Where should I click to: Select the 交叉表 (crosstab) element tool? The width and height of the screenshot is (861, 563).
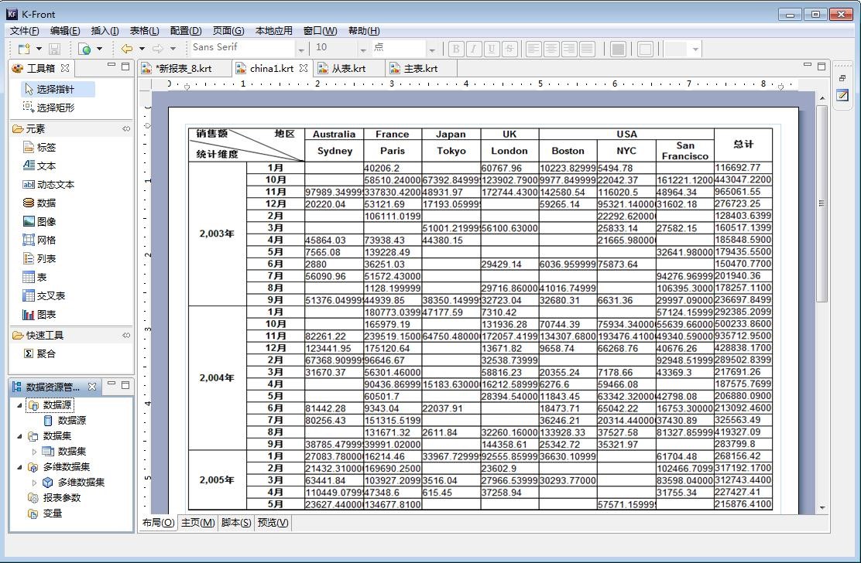click(x=50, y=295)
